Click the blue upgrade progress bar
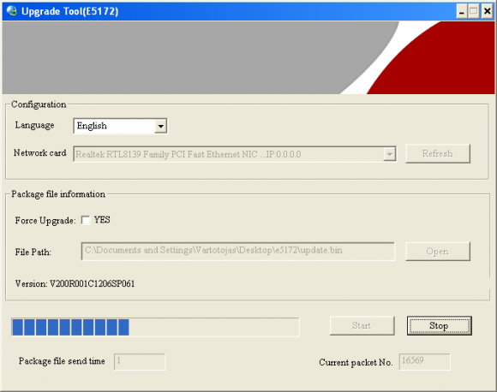497x392 pixels. pos(155,328)
